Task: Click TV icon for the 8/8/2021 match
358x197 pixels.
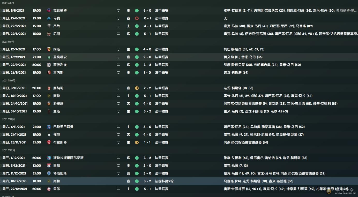Action: point(118,11)
